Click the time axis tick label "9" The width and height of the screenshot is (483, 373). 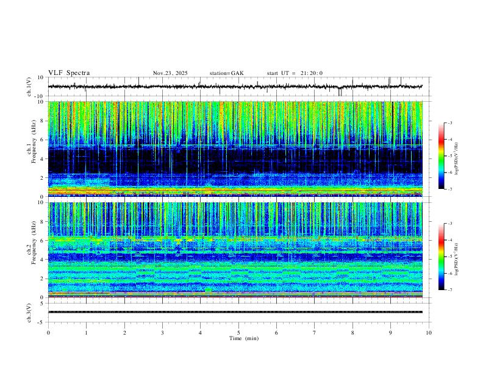coord(390,333)
